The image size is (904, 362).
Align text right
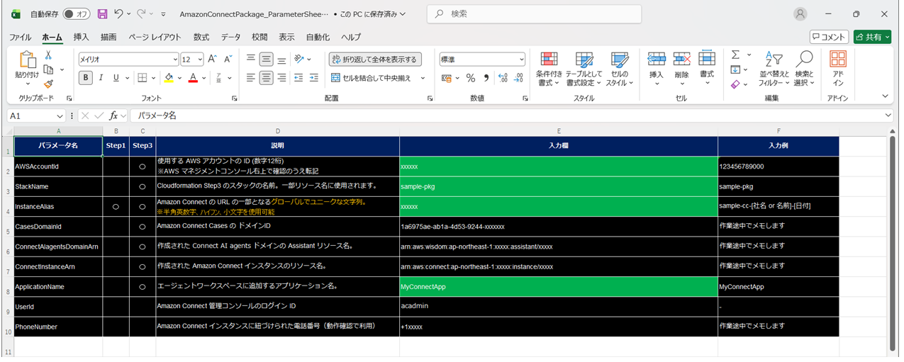click(x=282, y=78)
